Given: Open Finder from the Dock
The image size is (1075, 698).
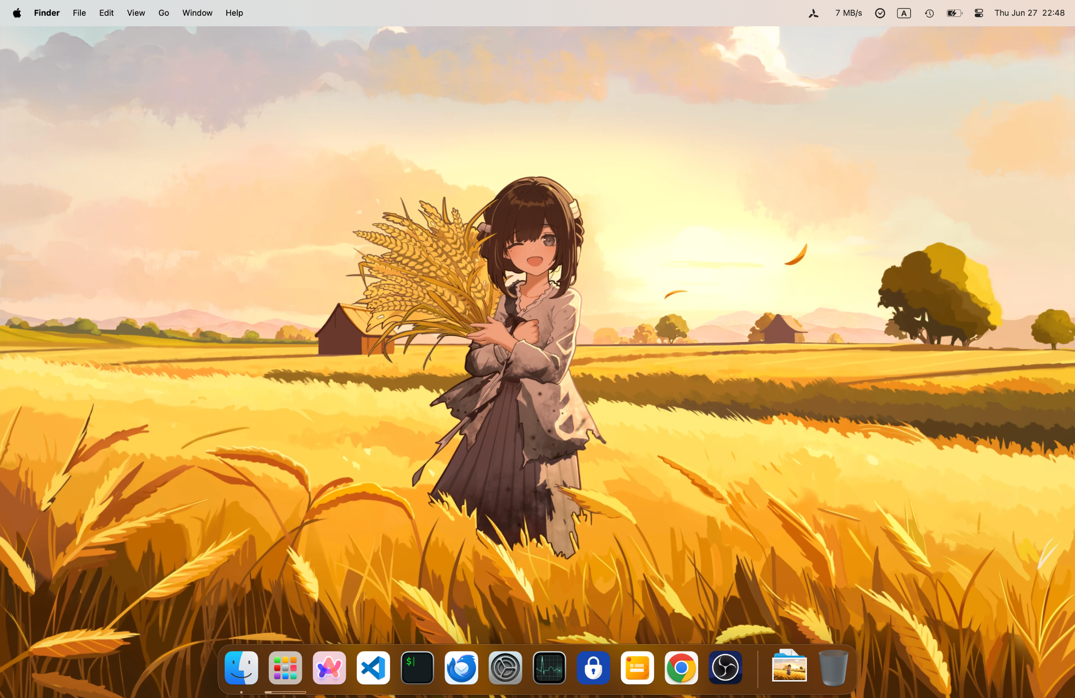Looking at the screenshot, I should (240, 668).
